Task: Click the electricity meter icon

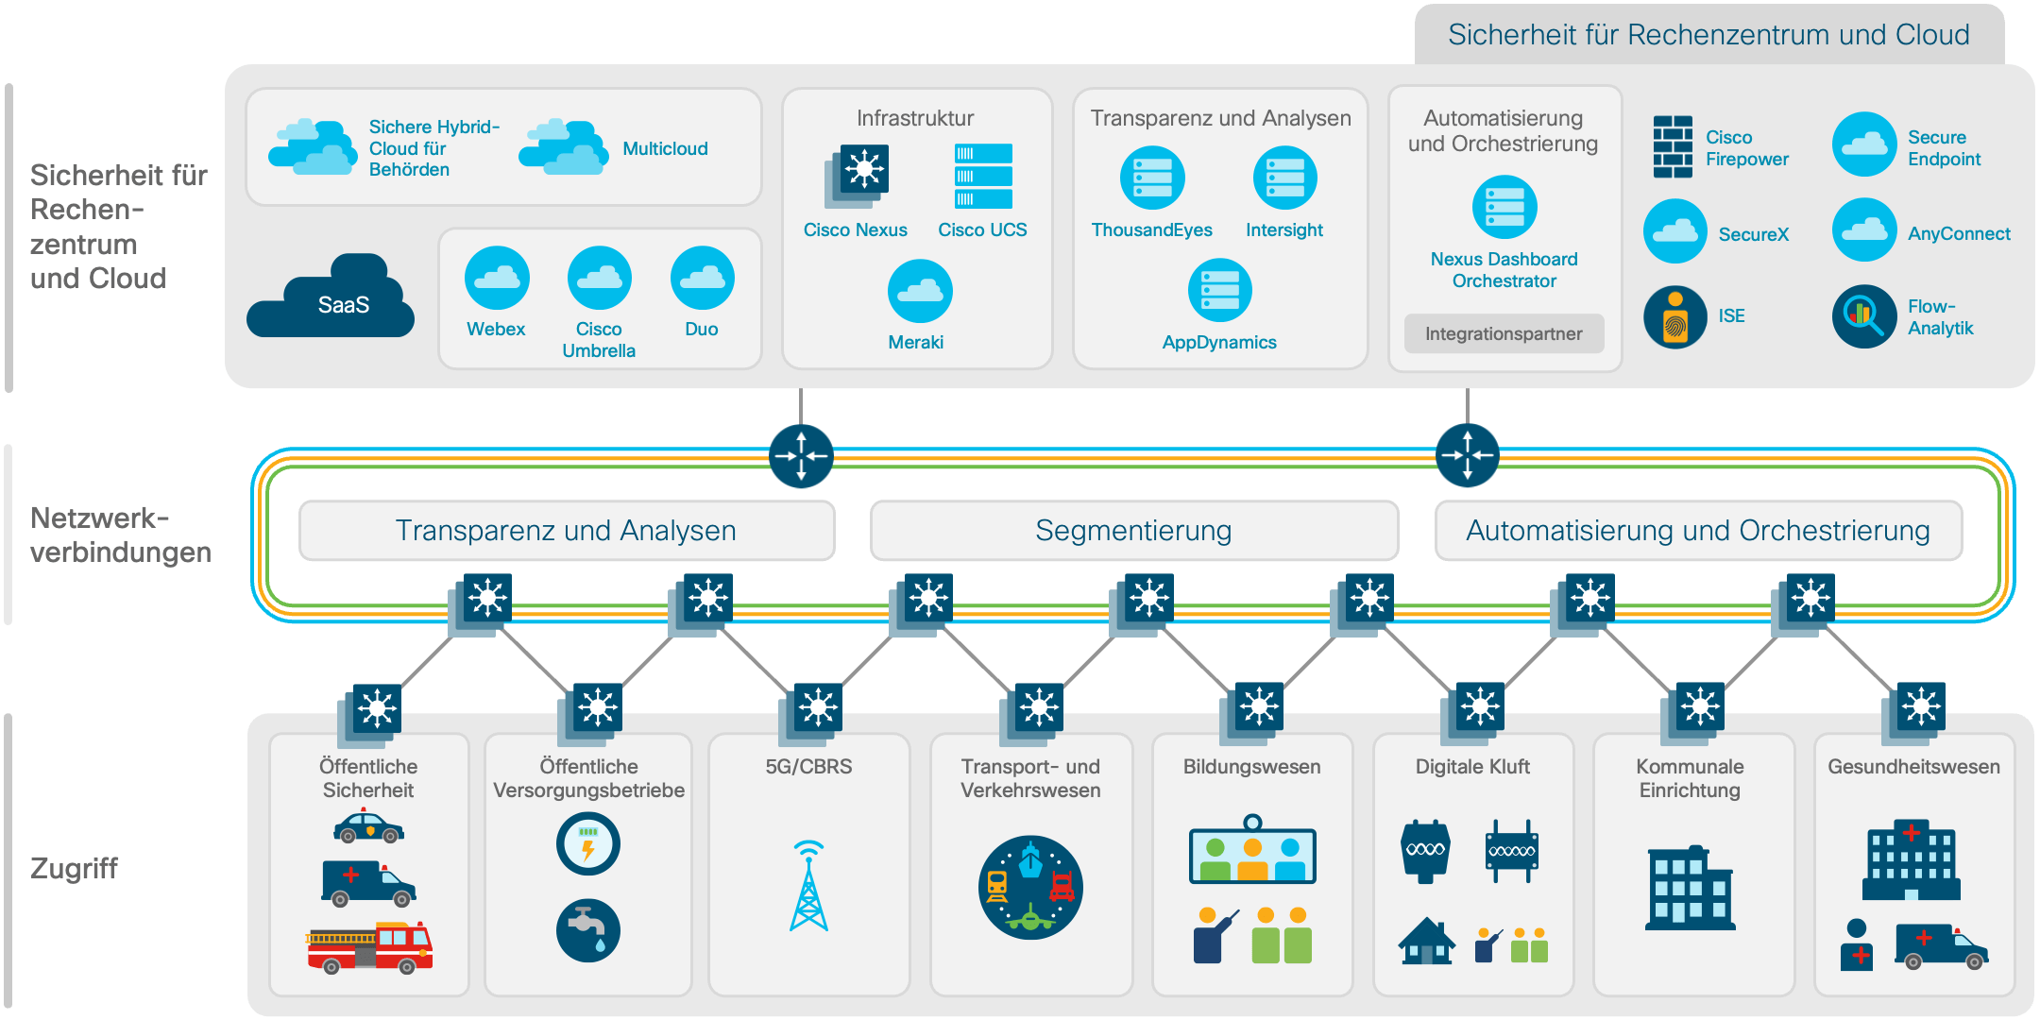Action: 588,843
